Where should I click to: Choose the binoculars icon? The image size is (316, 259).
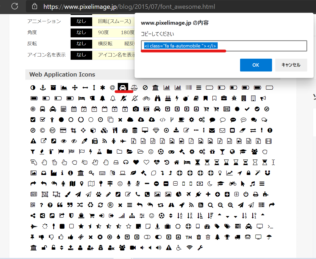[x=157, y=98]
